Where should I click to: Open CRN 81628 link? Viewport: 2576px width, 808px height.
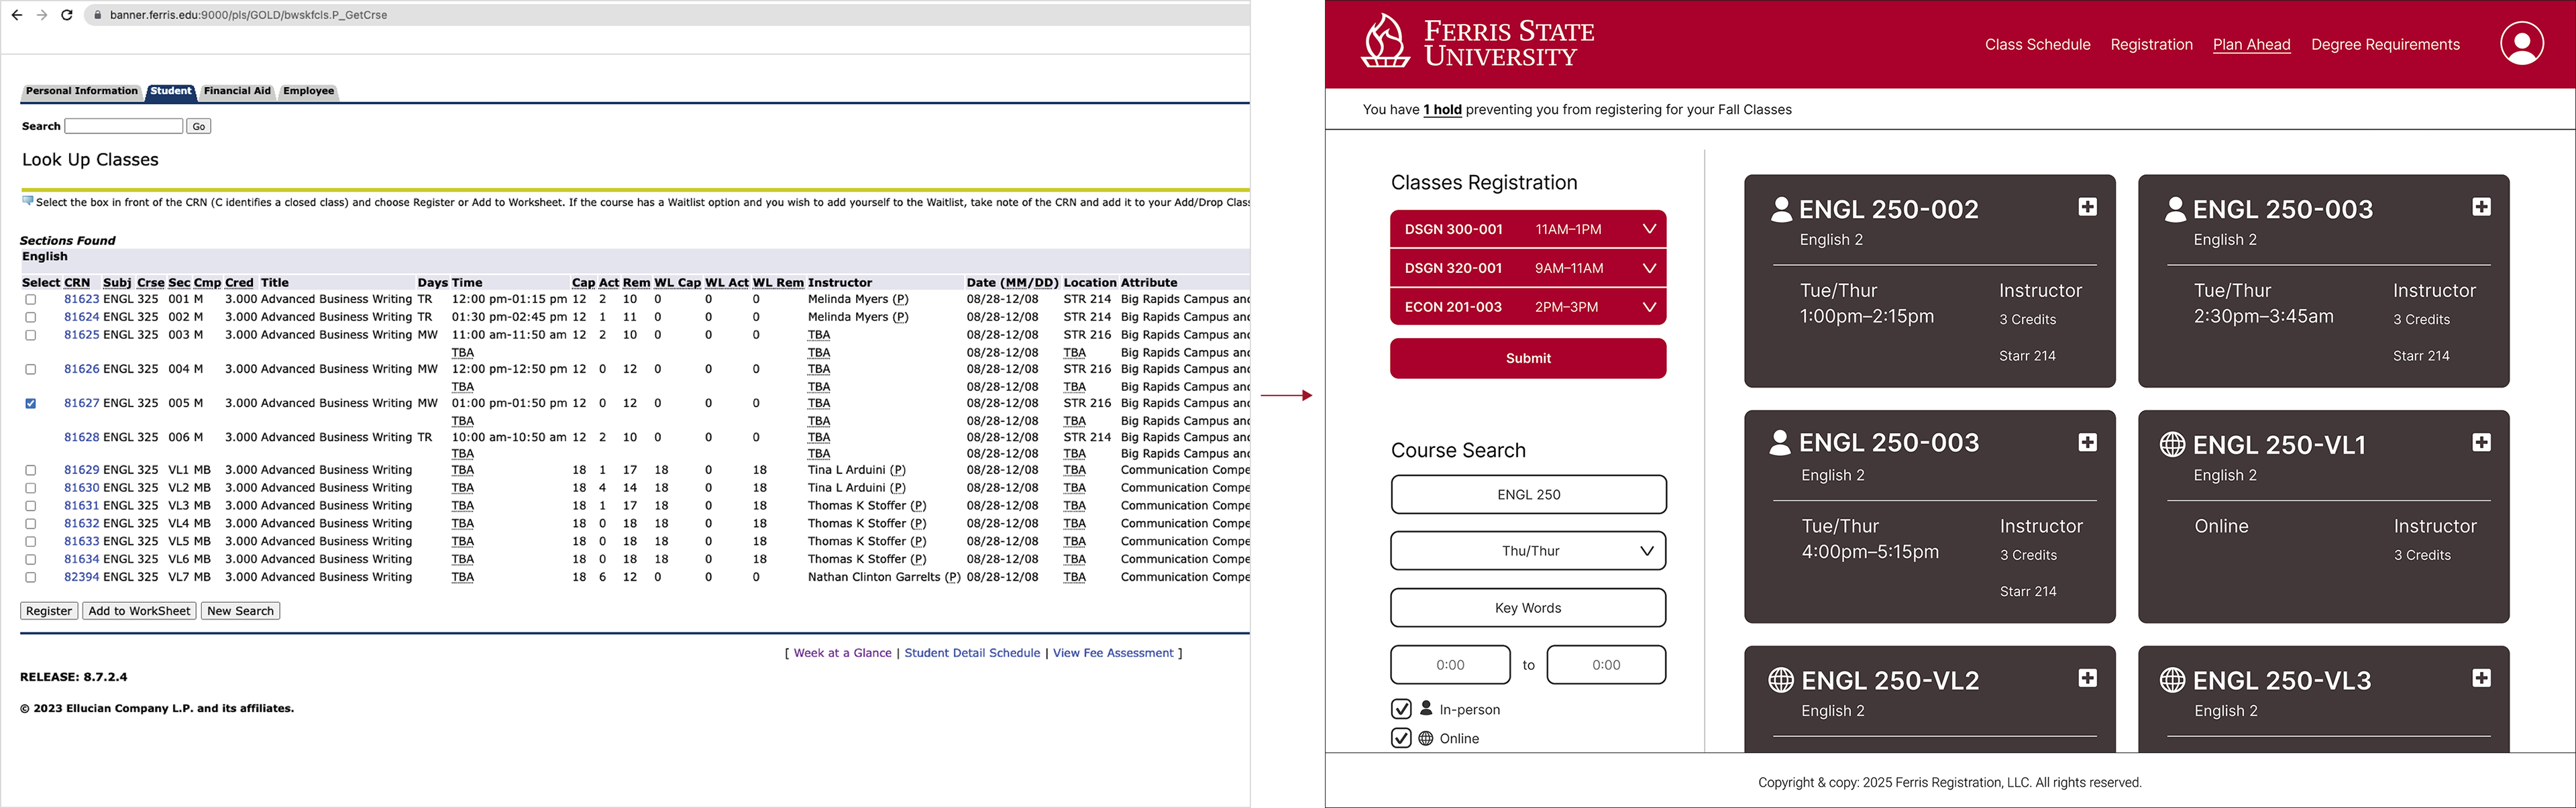click(x=82, y=437)
